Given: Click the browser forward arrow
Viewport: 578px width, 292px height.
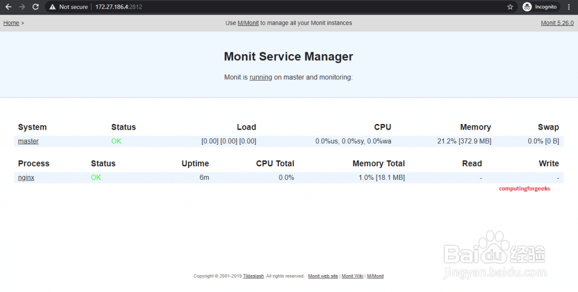Looking at the screenshot, I should click(x=22, y=7).
